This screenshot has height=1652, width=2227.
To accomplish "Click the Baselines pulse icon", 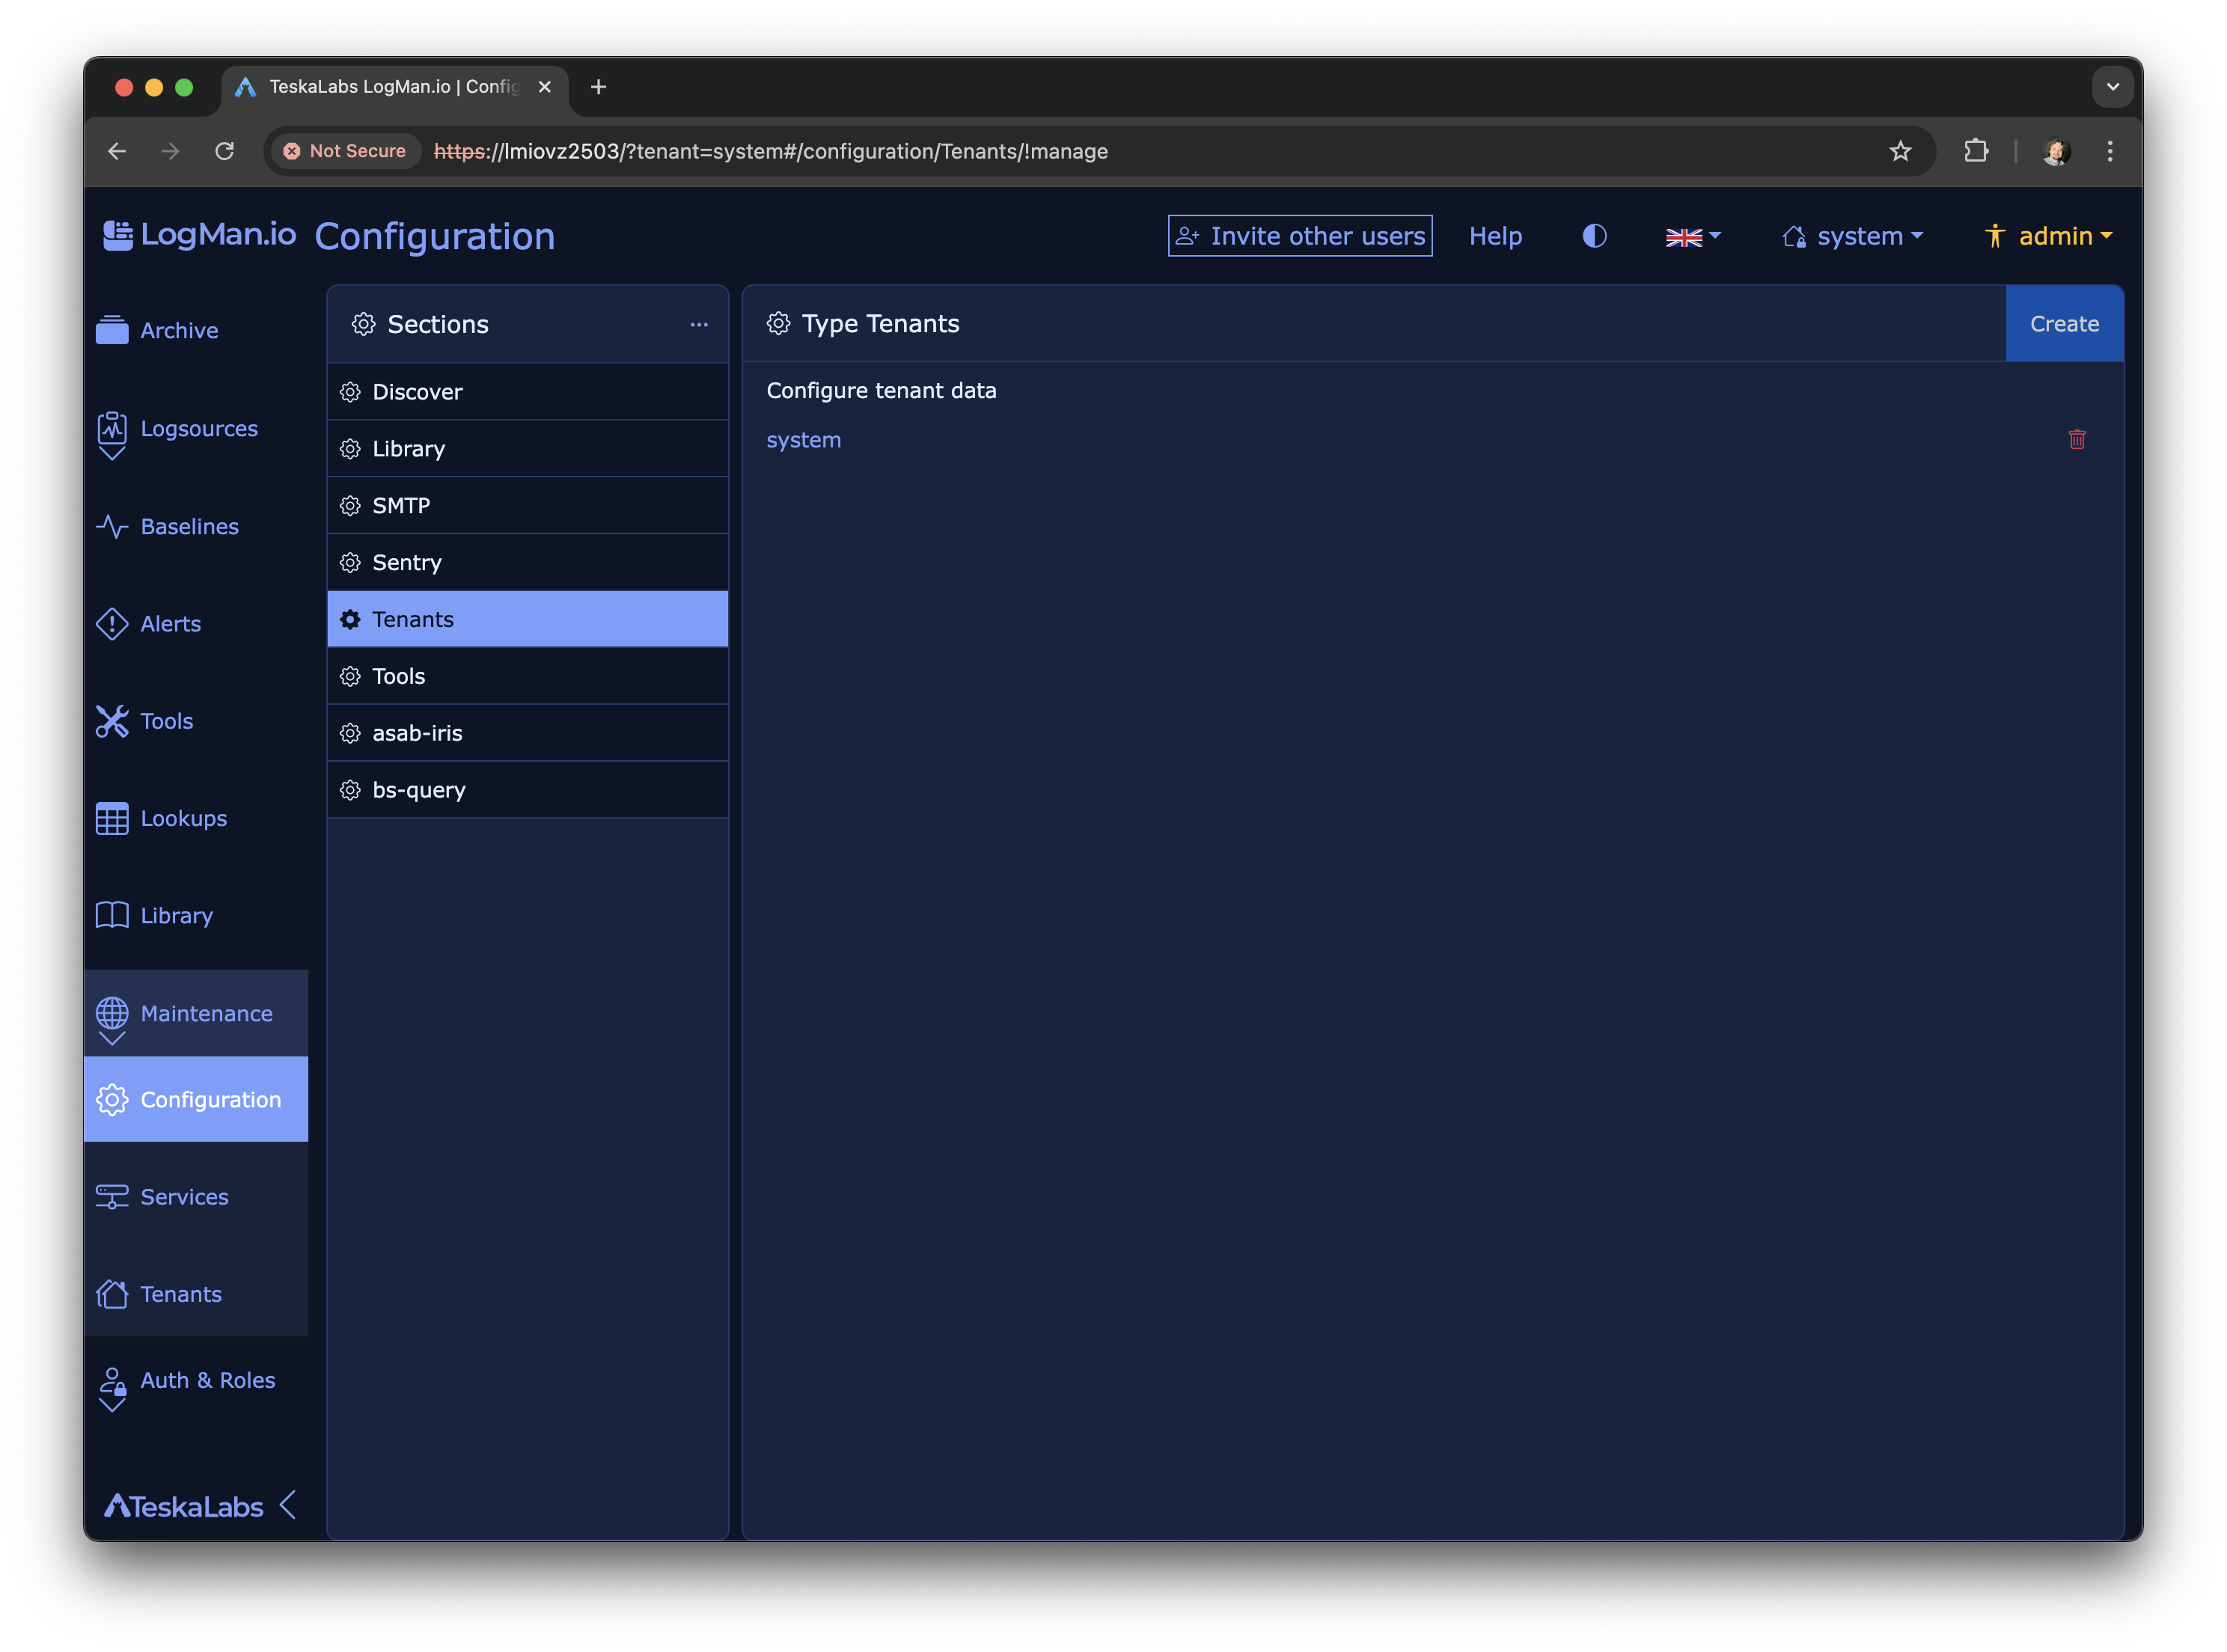I will (x=112, y=526).
